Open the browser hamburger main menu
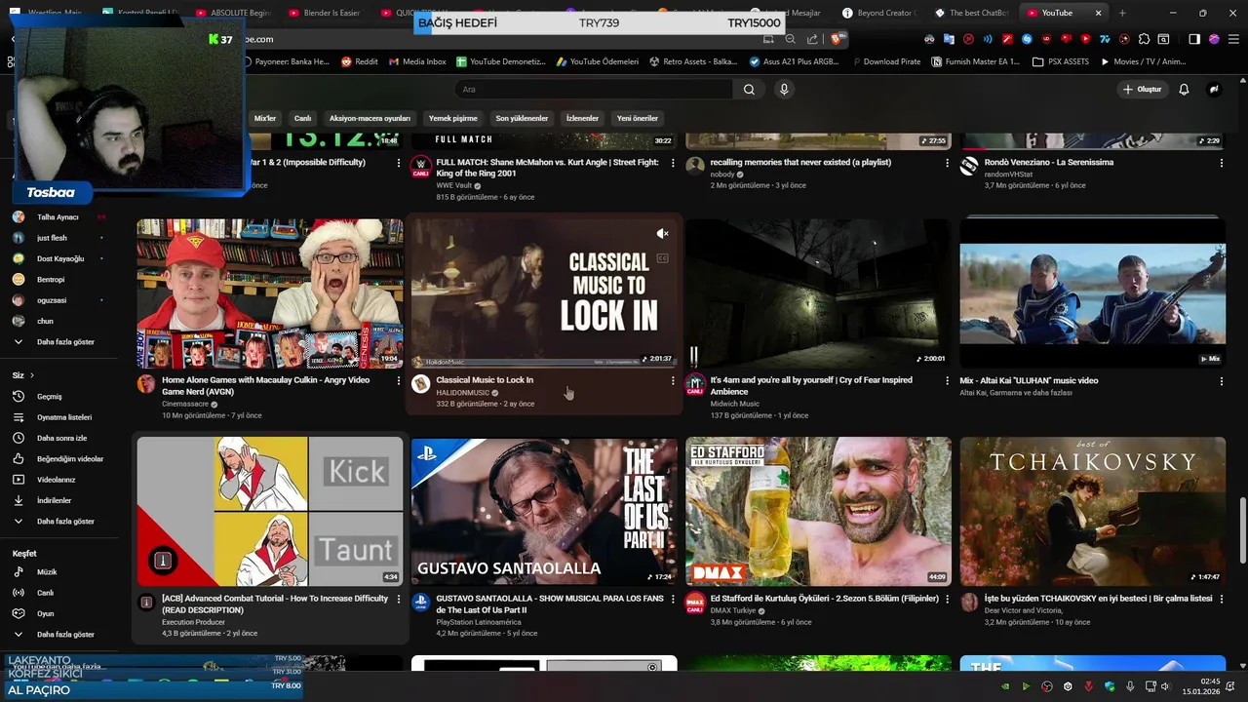Image resolution: width=1248 pixels, height=702 pixels. tap(1234, 39)
